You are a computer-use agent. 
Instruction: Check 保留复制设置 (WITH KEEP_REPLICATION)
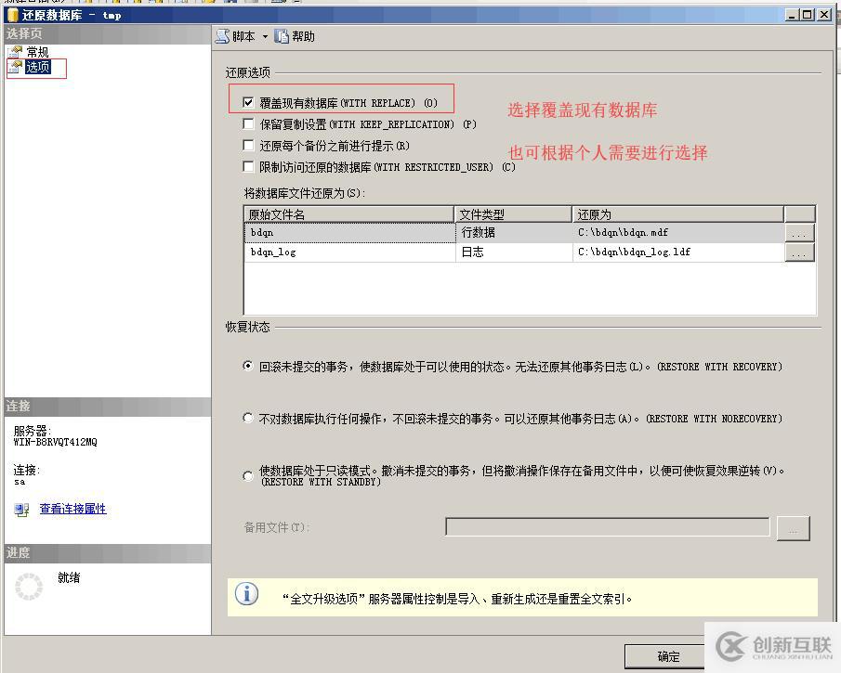coord(248,123)
